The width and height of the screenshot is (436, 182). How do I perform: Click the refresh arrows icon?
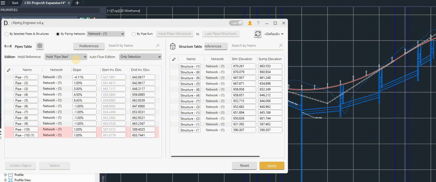coord(258,34)
